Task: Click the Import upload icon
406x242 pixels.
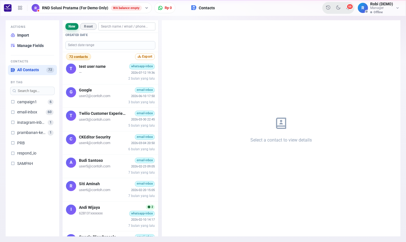Action: pyautogui.click(x=13, y=35)
